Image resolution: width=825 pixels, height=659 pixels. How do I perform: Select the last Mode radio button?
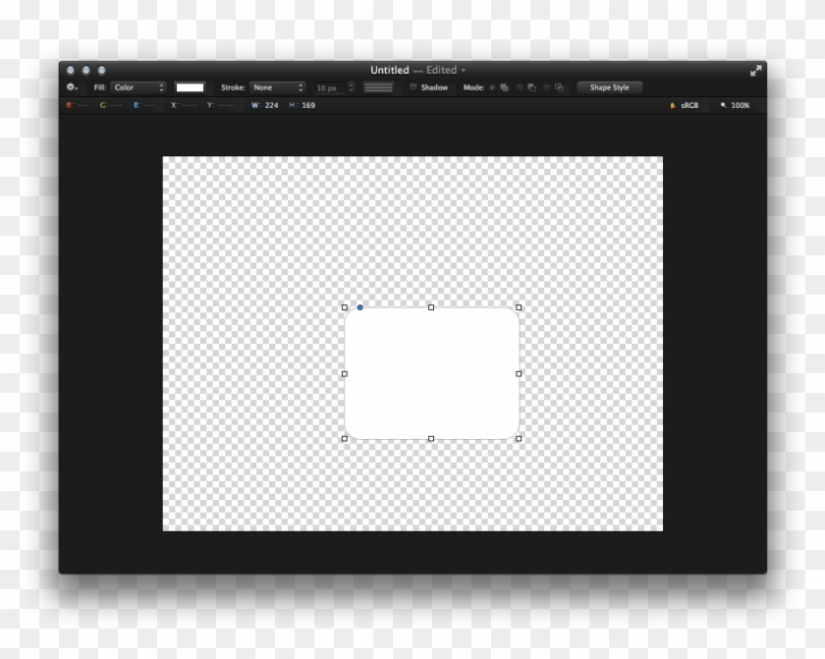(x=546, y=86)
